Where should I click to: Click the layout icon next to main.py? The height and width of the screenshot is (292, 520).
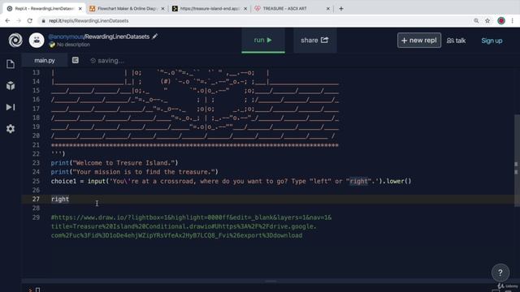[x=76, y=60]
